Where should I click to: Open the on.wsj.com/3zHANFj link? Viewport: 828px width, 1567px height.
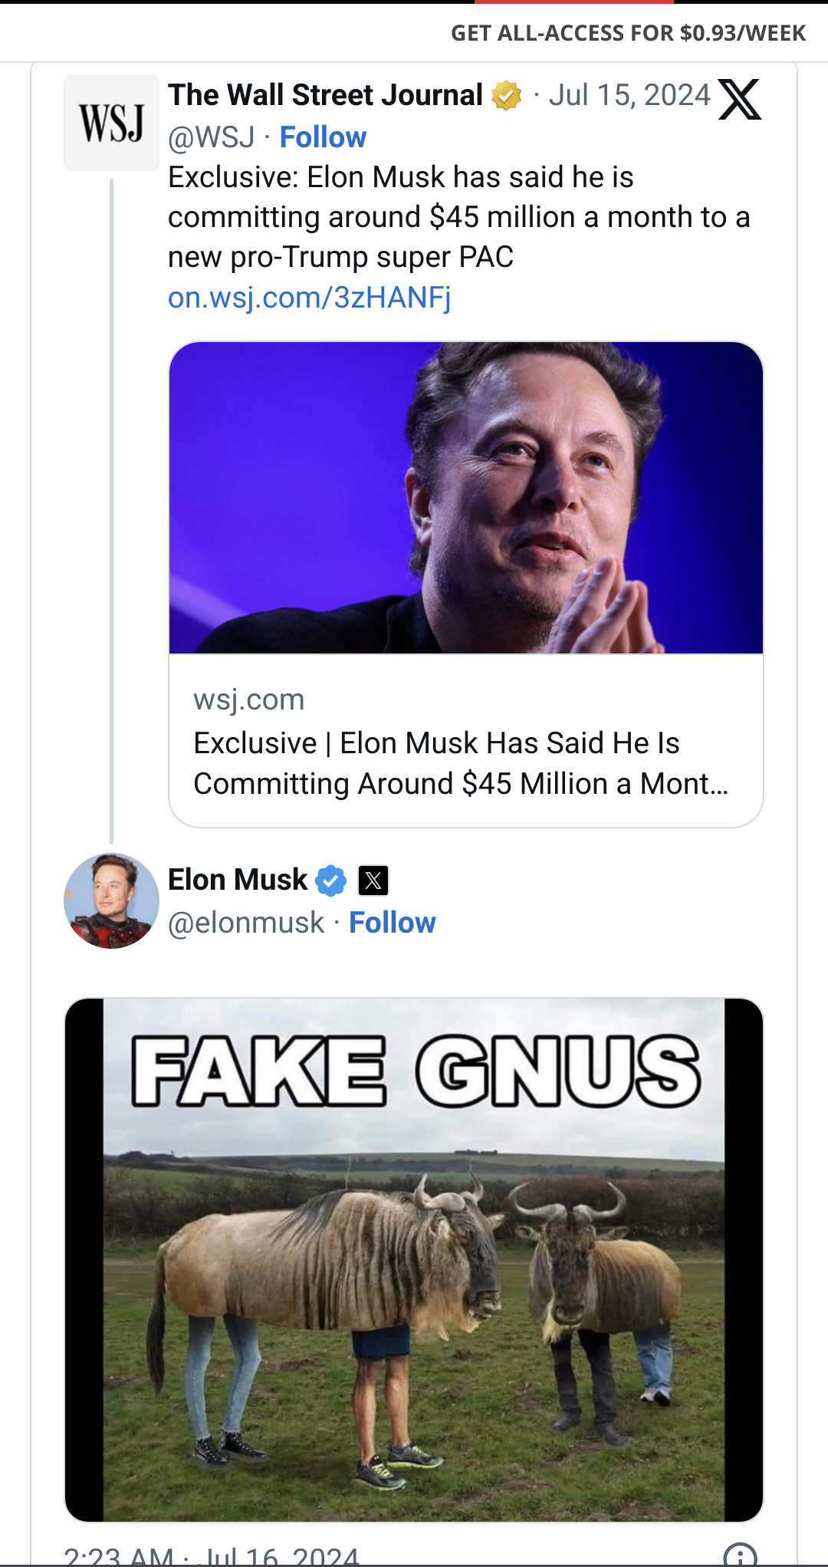click(310, 298)
